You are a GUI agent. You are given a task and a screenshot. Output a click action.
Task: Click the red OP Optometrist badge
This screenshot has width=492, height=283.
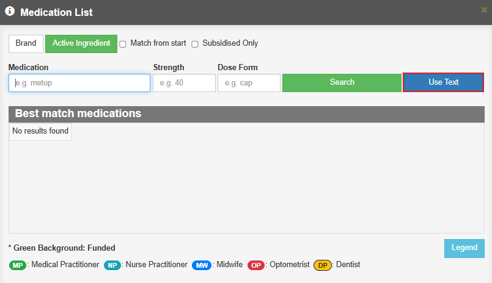pos(256,265)
